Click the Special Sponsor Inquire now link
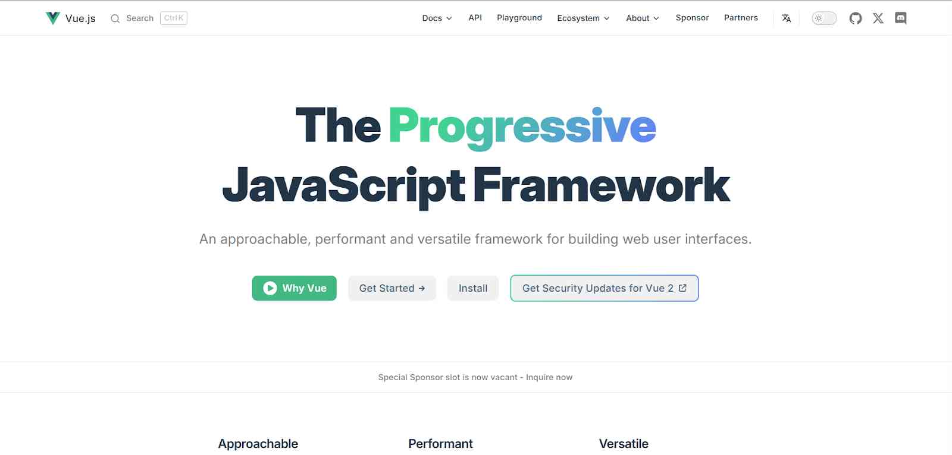The width and height of the screenshot is (952, 455). 549,377
